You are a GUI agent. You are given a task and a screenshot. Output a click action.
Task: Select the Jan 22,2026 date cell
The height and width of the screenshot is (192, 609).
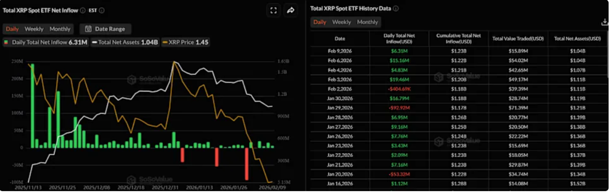340,155
